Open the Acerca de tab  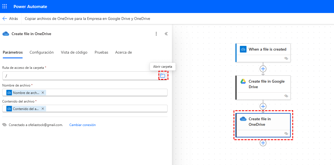123,52
